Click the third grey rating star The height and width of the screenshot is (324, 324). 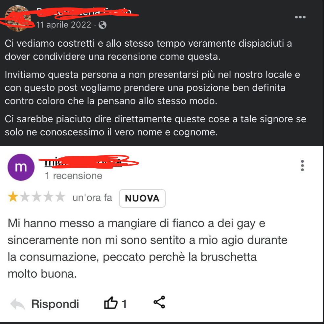36,197
